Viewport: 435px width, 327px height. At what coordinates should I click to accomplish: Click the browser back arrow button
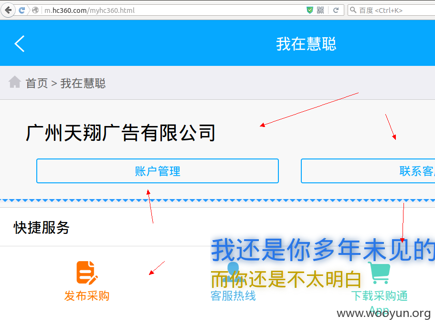[8, 11]
